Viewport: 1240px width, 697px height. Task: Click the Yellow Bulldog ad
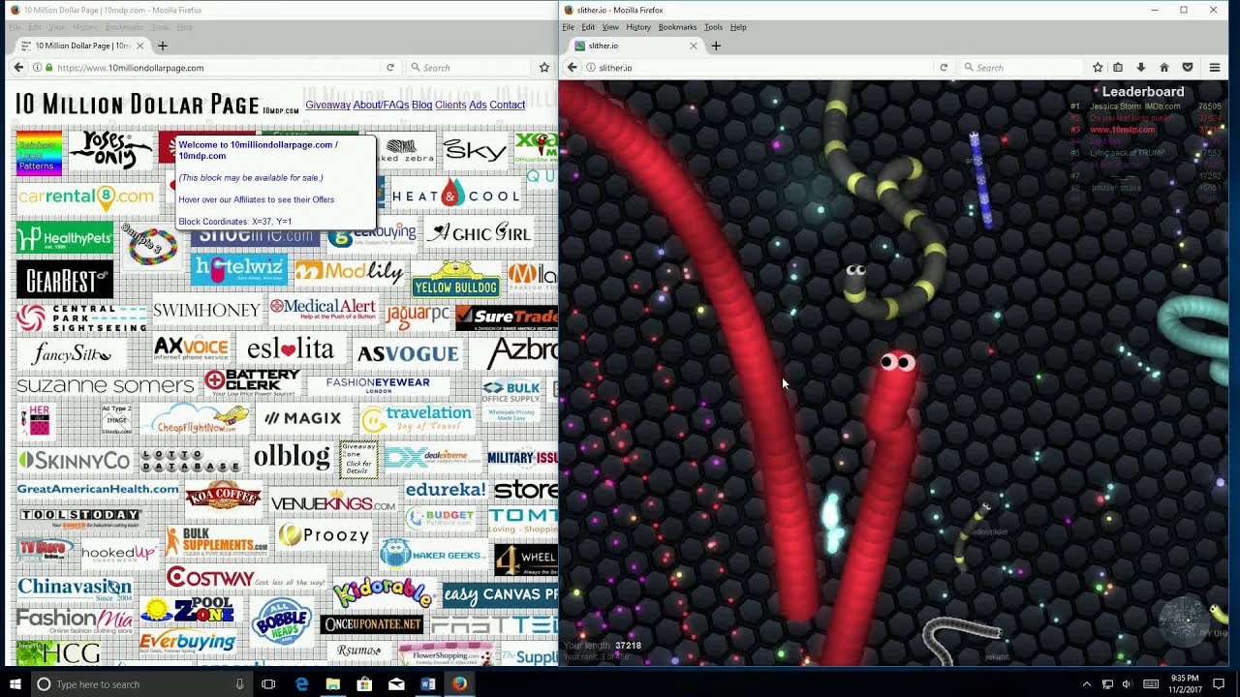[x=455, y=280]
